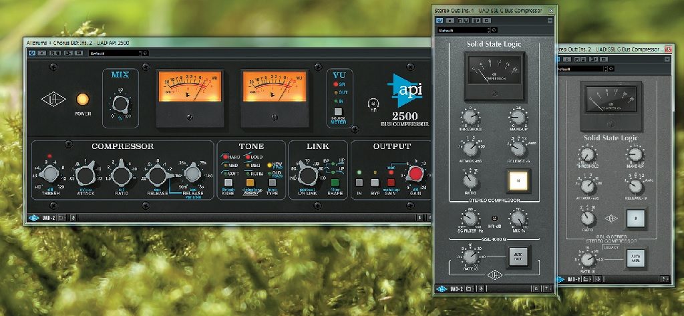This screenshot has height=316, width=684.
Task: Toggle activate button in SSL ins. 4 toolbar
Action: pos(440,21)
